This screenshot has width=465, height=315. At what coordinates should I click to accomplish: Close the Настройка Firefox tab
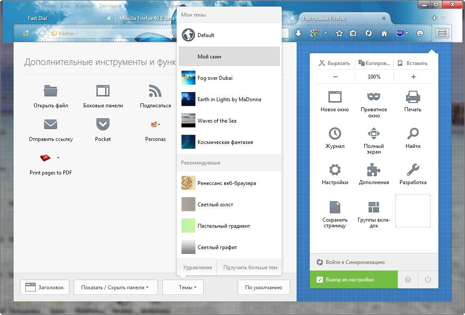click(384, 18)
